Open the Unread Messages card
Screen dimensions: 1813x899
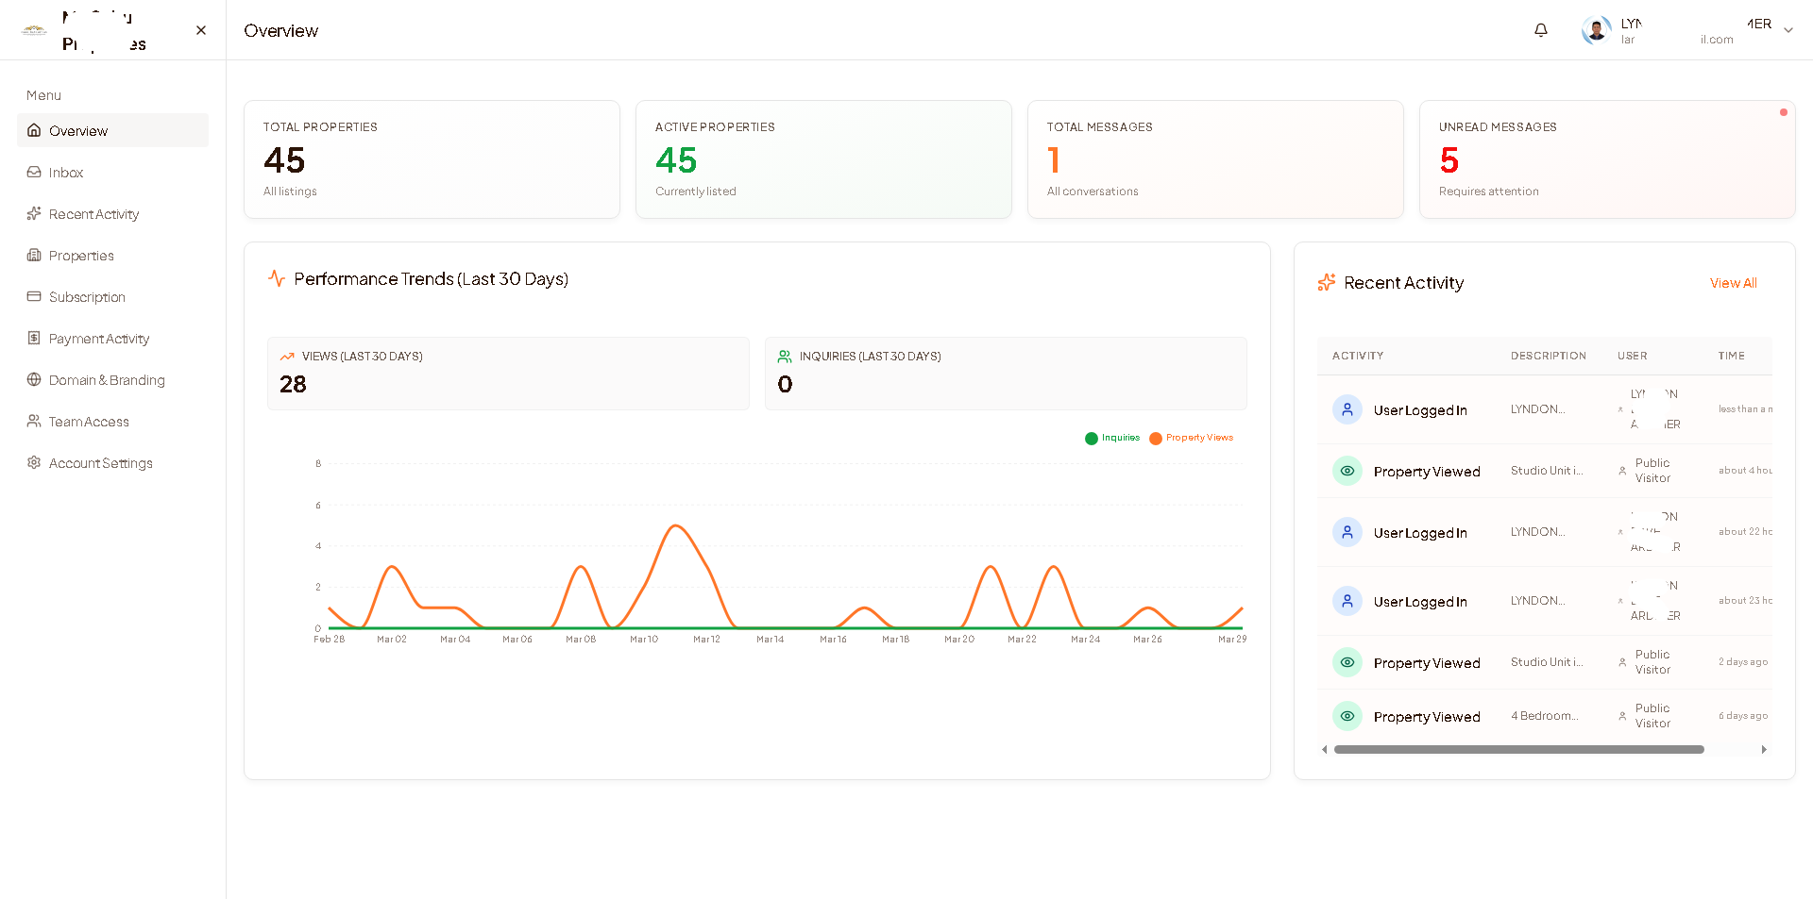click(1606, 159)
